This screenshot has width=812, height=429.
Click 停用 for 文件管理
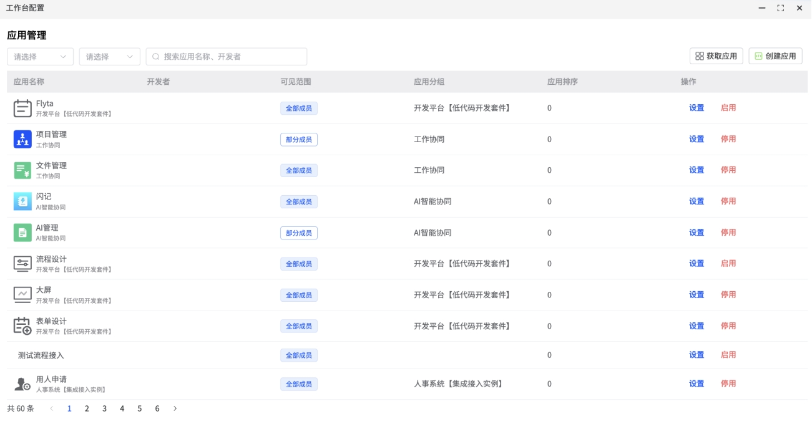click(x=728, y=170)
